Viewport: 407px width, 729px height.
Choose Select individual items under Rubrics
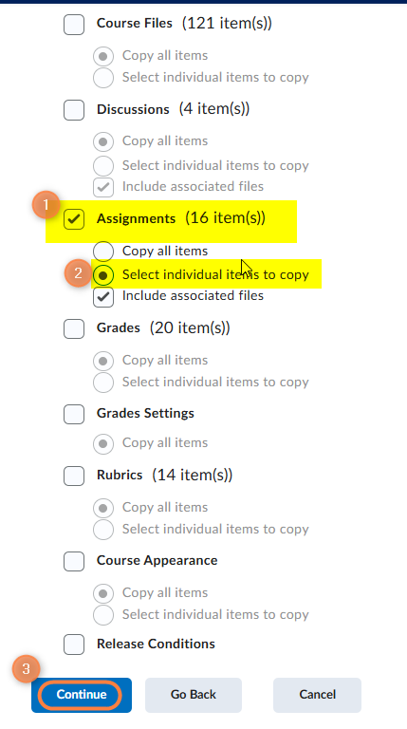click(103, 530)
